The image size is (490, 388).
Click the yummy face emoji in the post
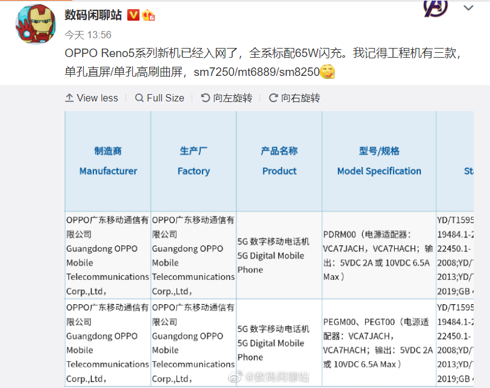[x=327, y=72]
